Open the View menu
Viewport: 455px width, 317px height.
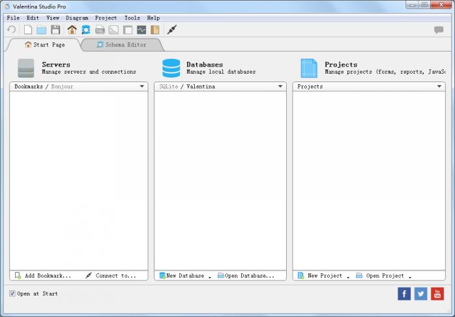coord(53,18)
